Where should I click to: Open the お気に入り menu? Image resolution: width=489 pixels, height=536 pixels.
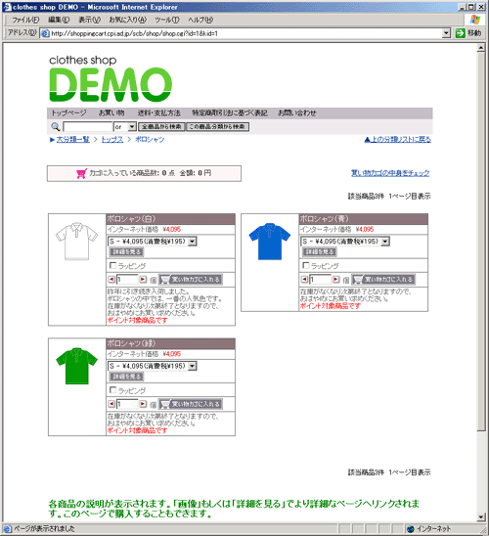click(127, 20)
